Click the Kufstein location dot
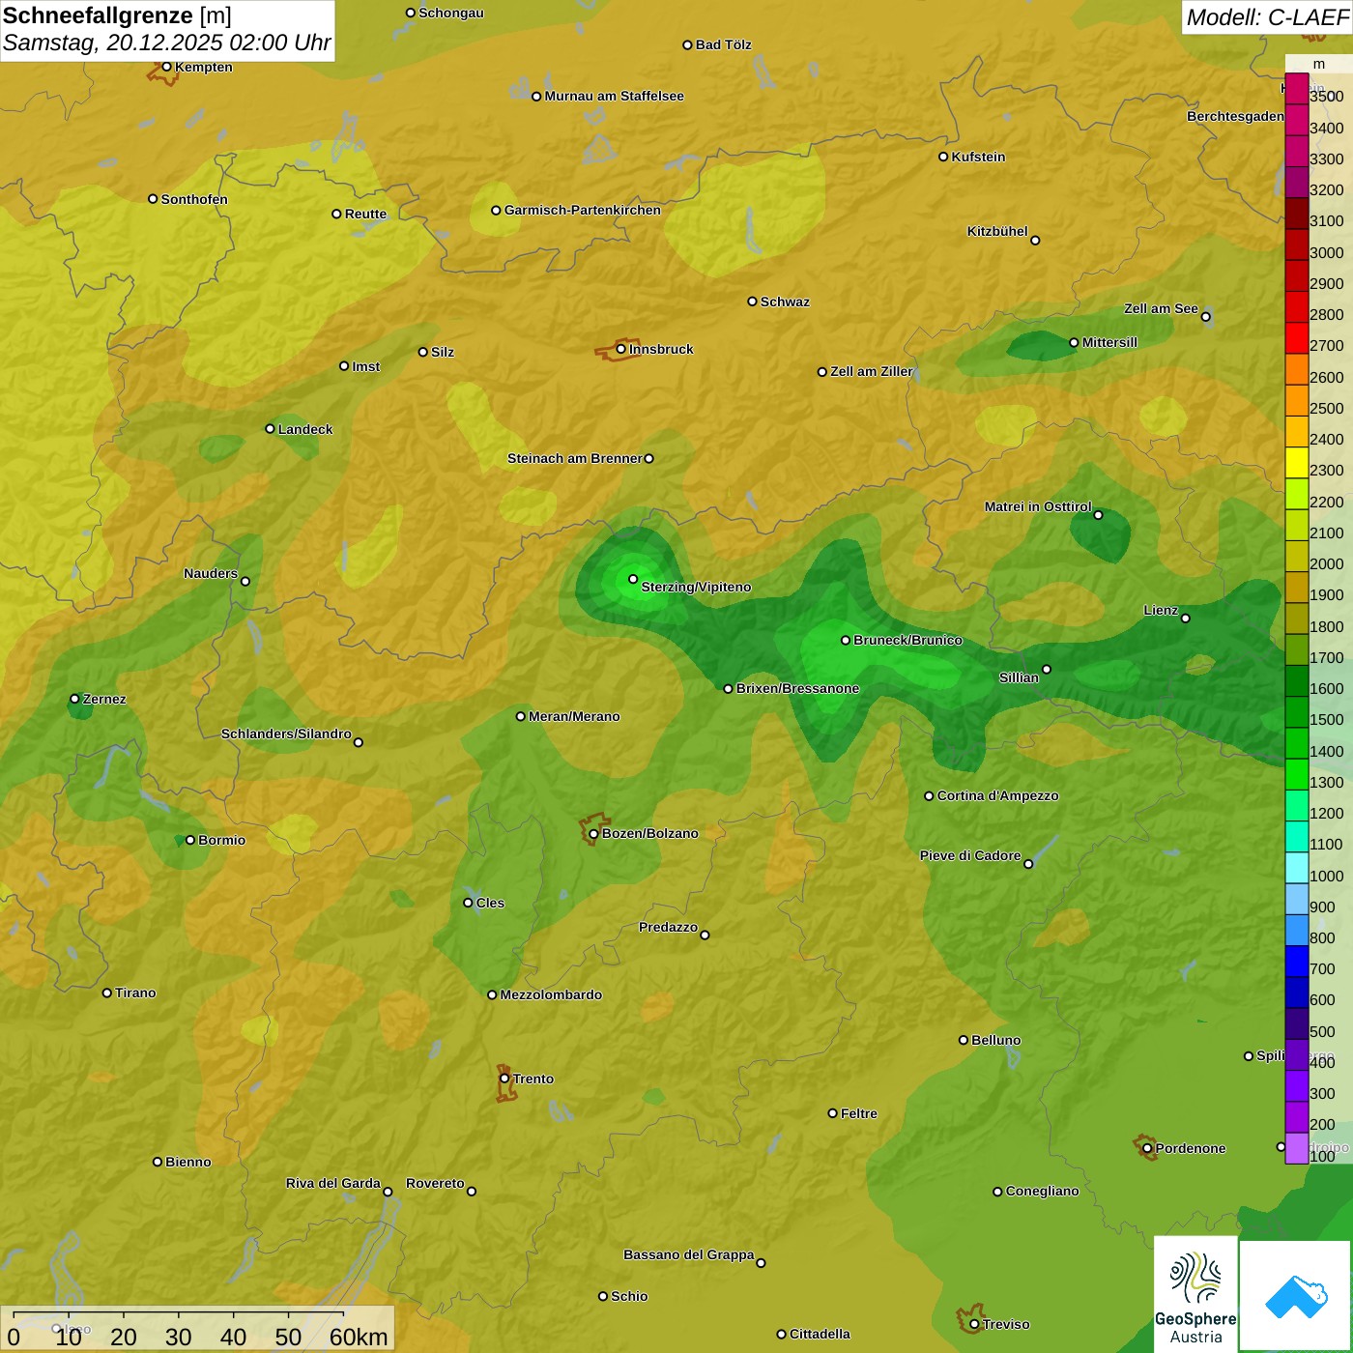Viewport: 1353px width, 1353px height. tap(943, 157)
